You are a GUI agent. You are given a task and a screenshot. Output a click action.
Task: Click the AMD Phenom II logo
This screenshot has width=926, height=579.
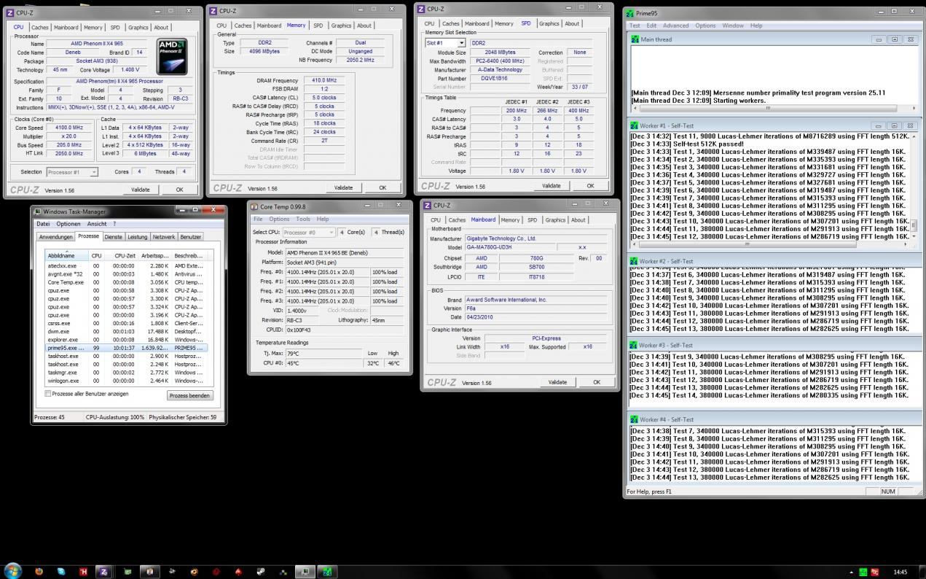click(172, 57)
